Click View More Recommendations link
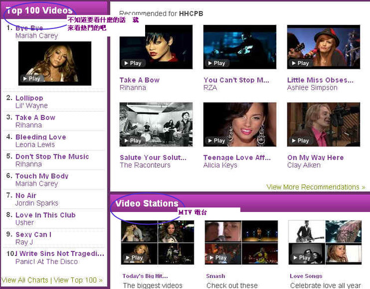Image resolution: width=370 pixels, height=289 pixels. 316,187
